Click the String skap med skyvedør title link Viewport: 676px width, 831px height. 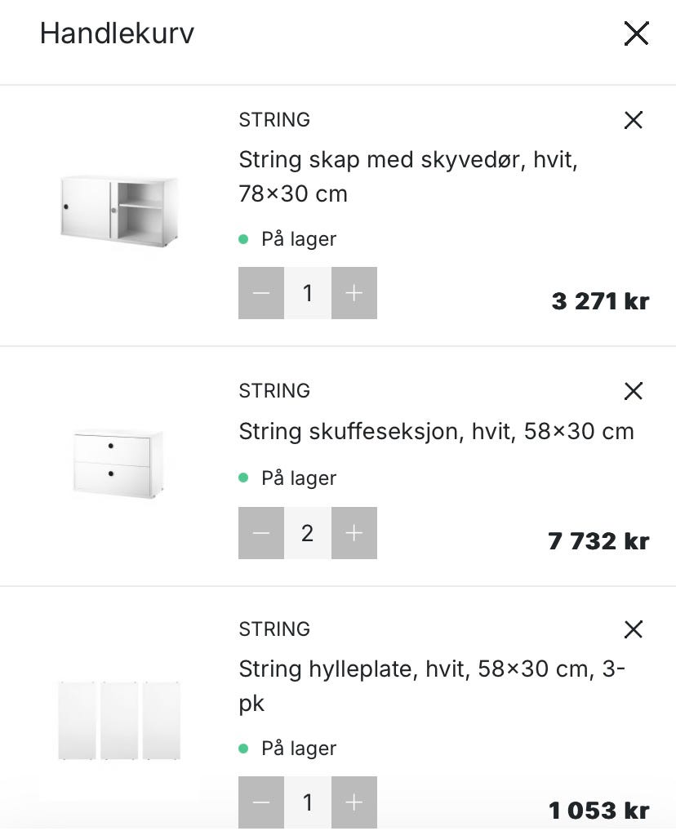(x=407, y=176)
